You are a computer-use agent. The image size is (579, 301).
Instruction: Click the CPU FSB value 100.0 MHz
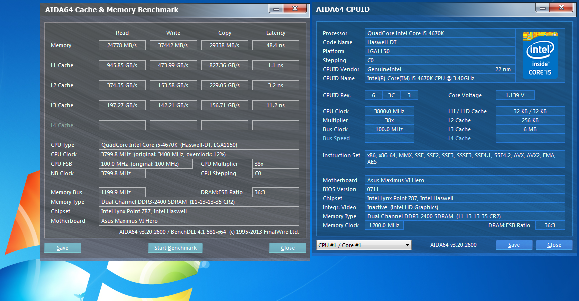point(146,164)
